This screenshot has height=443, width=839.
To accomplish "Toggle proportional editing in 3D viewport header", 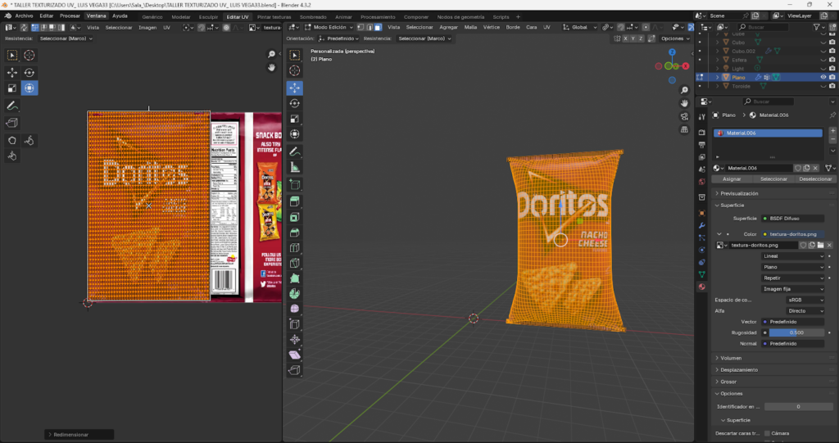I will [x=646, y=27].
